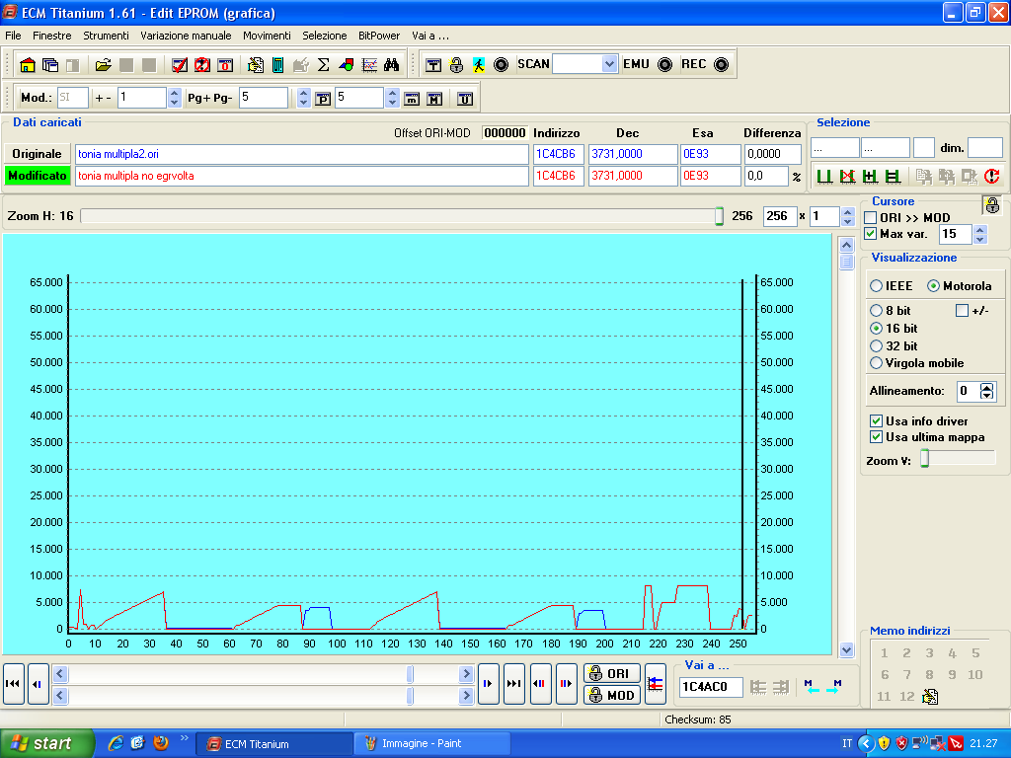Click the open folder icon
The height and width of the screenshot is (758, 1011).
[103, 65]
